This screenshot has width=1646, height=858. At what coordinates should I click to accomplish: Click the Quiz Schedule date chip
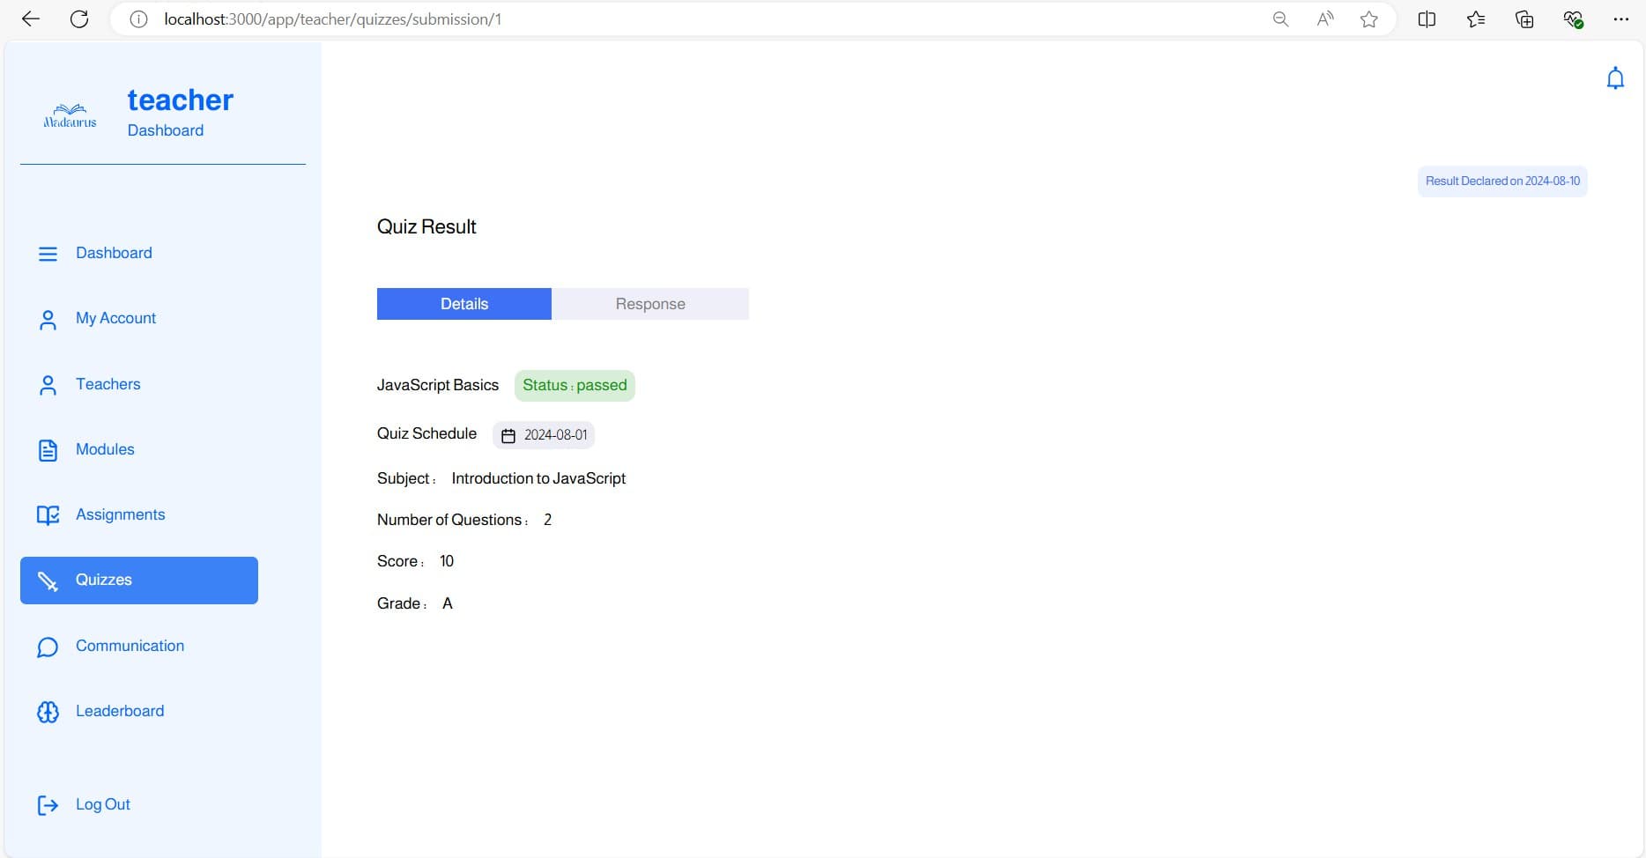[x=544, y=435]
